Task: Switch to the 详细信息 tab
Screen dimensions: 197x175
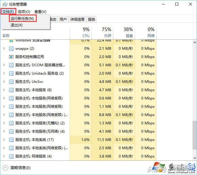Action: pos(77,19)
